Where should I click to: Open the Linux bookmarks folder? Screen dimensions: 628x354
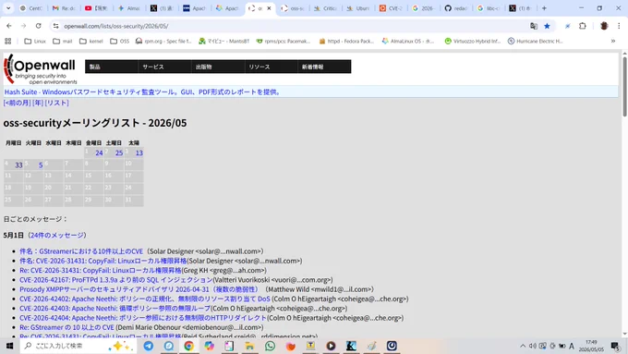point(35,41)
